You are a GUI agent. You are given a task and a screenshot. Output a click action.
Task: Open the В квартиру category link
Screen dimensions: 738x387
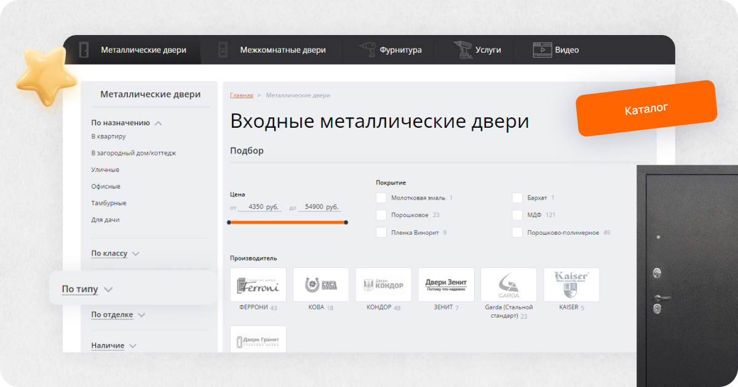pos(108,136)
